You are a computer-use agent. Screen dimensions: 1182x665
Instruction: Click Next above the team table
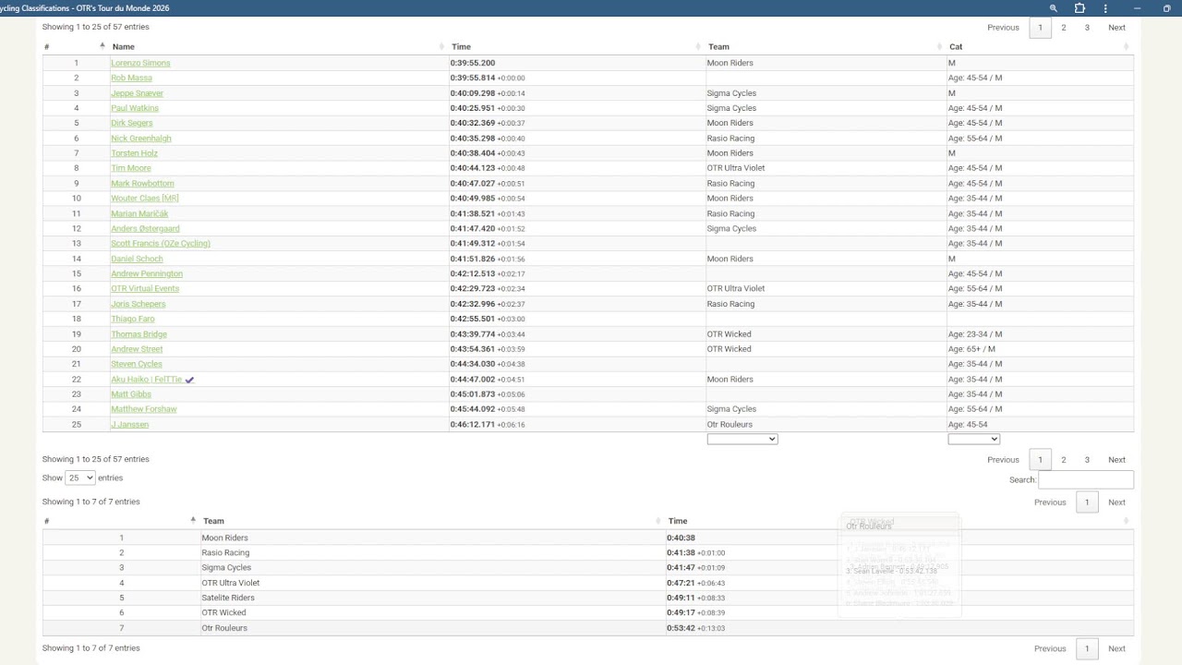pos(1116,502)
